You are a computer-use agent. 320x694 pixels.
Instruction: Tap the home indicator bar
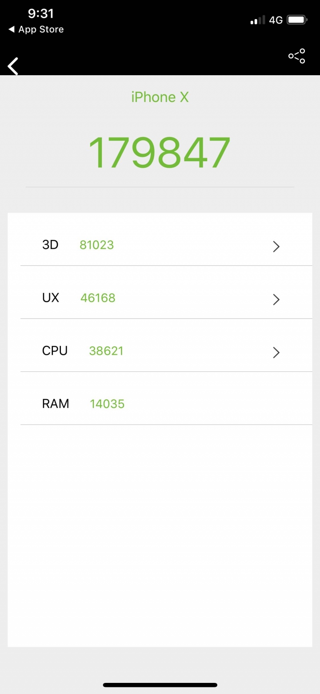tap(160, 685)
